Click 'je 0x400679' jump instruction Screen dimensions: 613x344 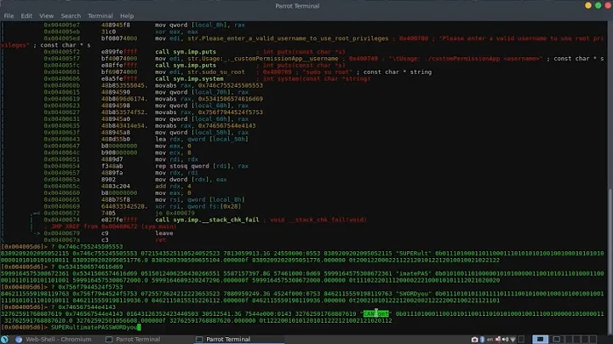(175, 213)
